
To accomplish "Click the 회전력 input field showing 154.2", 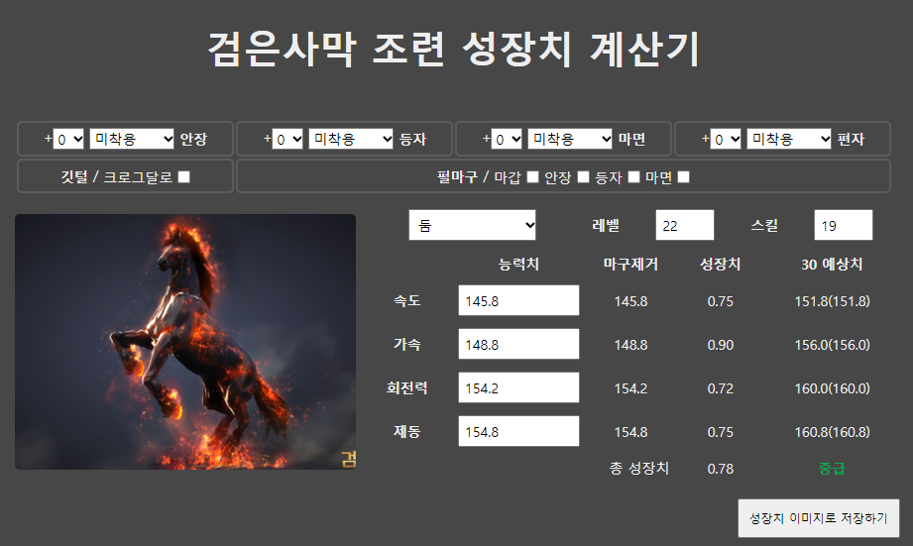I will point(518,388).
